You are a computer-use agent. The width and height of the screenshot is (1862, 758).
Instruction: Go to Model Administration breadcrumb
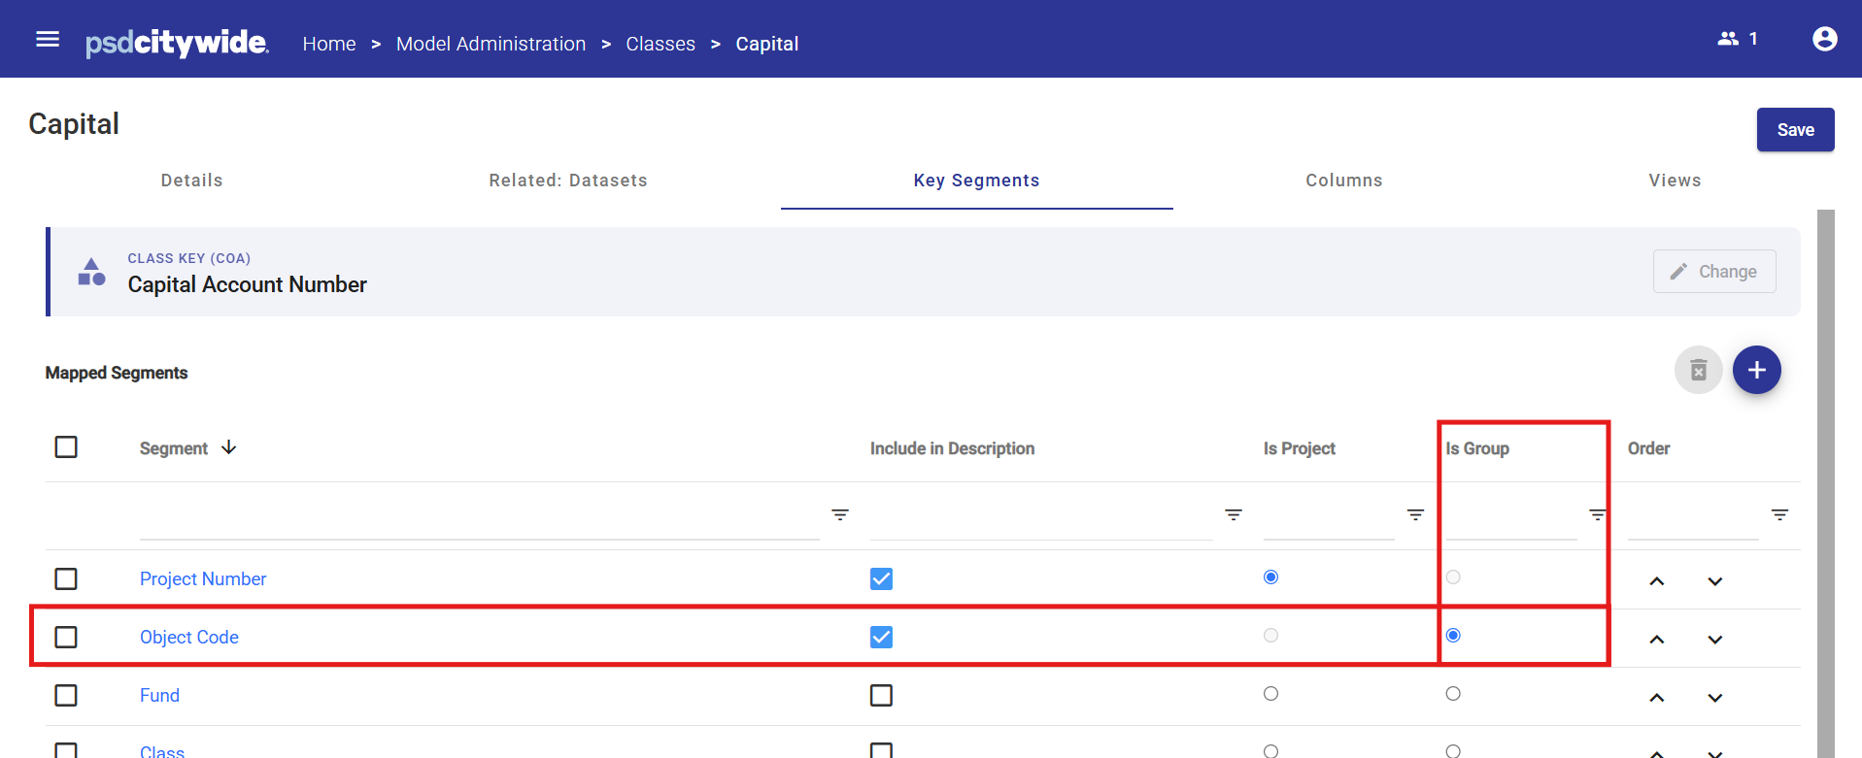coord(491,44)
